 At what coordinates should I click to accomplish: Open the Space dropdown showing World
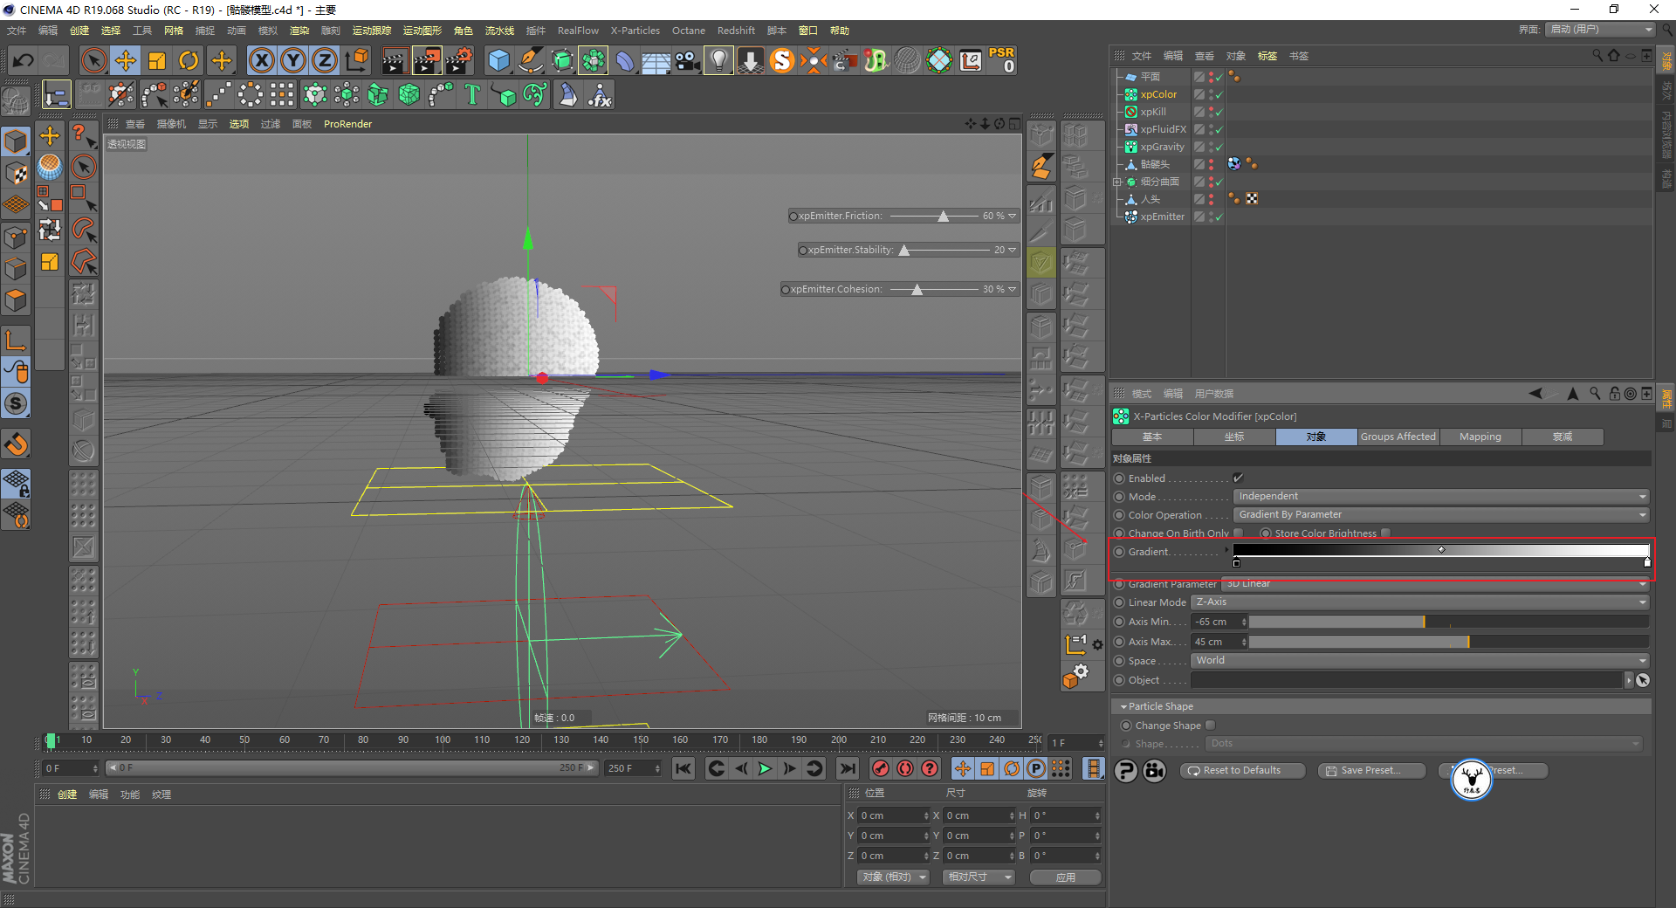tap(1420, 660)
